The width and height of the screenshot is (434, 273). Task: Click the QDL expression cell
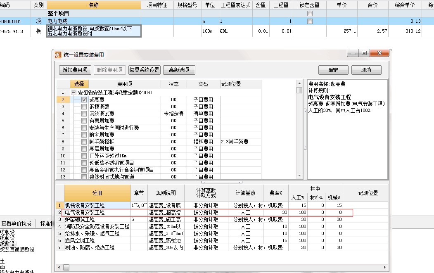tap(235, 31)
